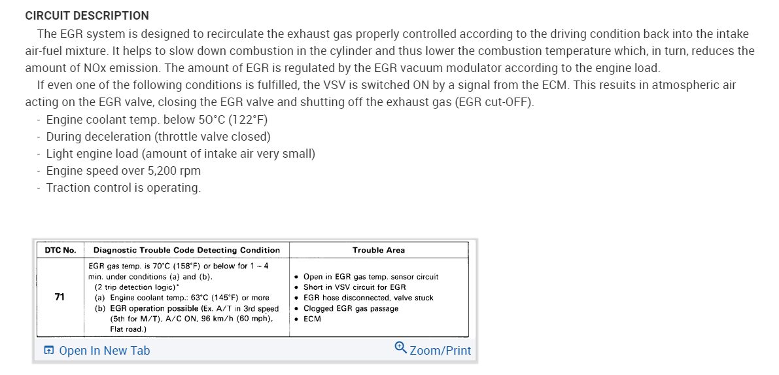The height and width of the screenshot is (375, 779).
Task: Click the "Clogged EGR gas passage" bullet
Action: tap(351, 308)
